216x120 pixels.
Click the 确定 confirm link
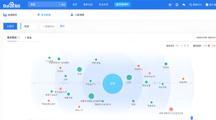click(x=62, y=26)
